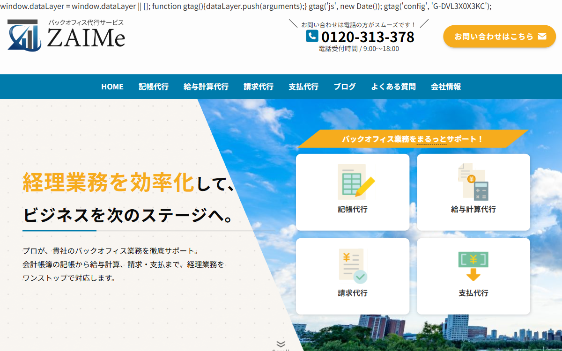Open the 給与計算代行 navigation item
This screenshot has height=351, width=562.
coord(206,87)
